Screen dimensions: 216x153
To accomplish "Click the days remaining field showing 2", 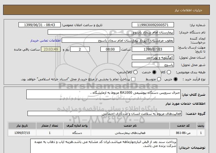I will [x=80, y=49].
